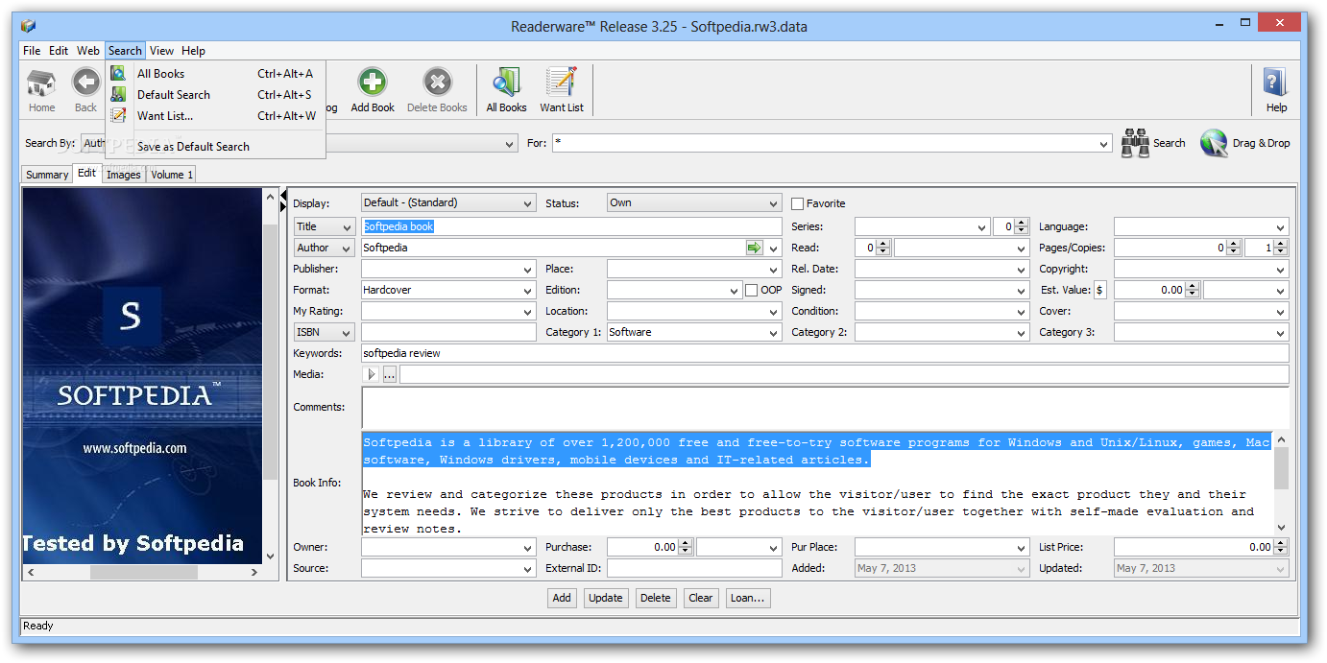
Task: Click the Loan... button
Action: pyautogui.click(x=747, y=598)
